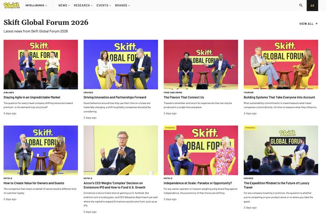Read The Flavors That Connect Us headline
326x214 pixels.
click(184, 97)
